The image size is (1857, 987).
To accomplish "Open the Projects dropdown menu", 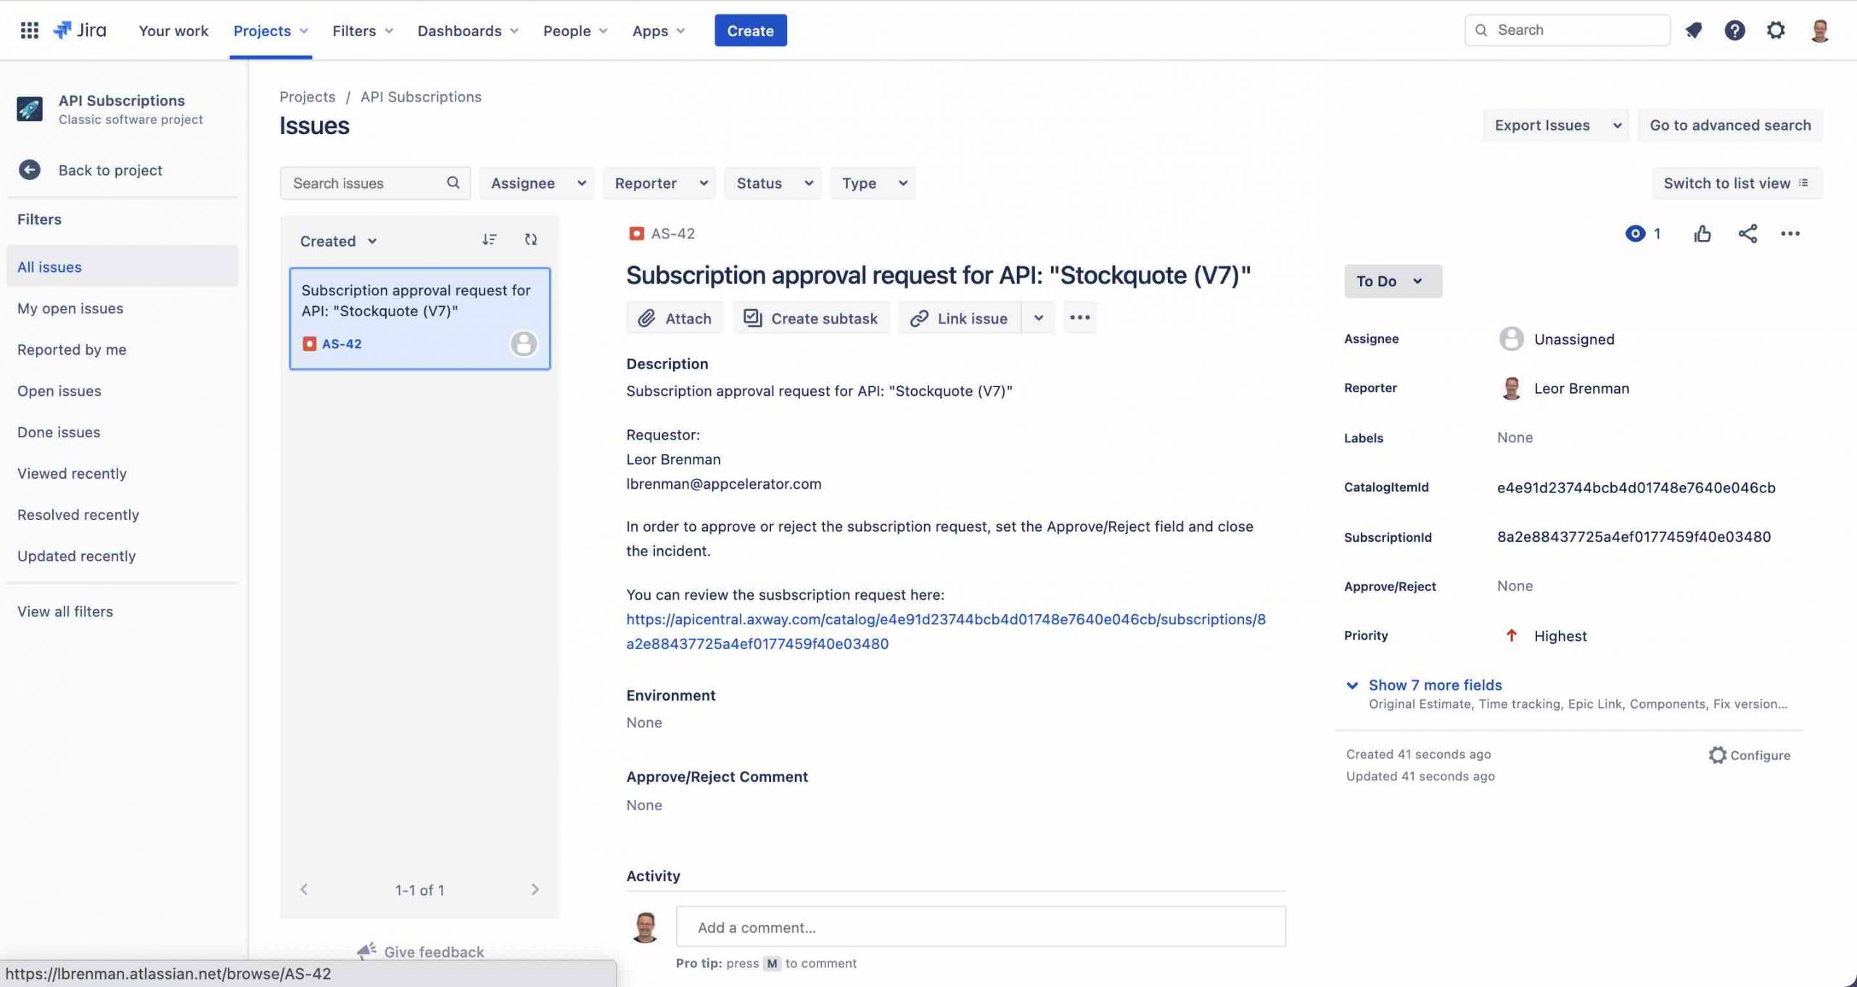I will 271,30.
